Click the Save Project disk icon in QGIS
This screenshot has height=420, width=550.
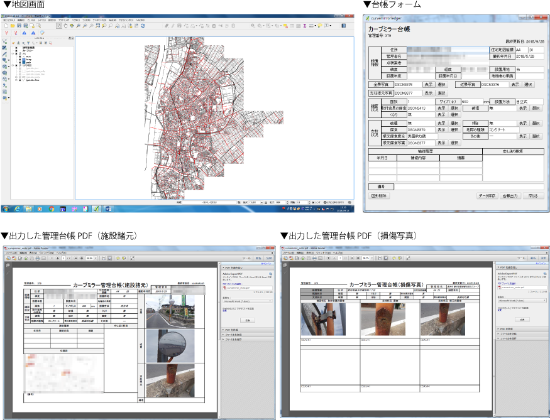pos(19,26)
